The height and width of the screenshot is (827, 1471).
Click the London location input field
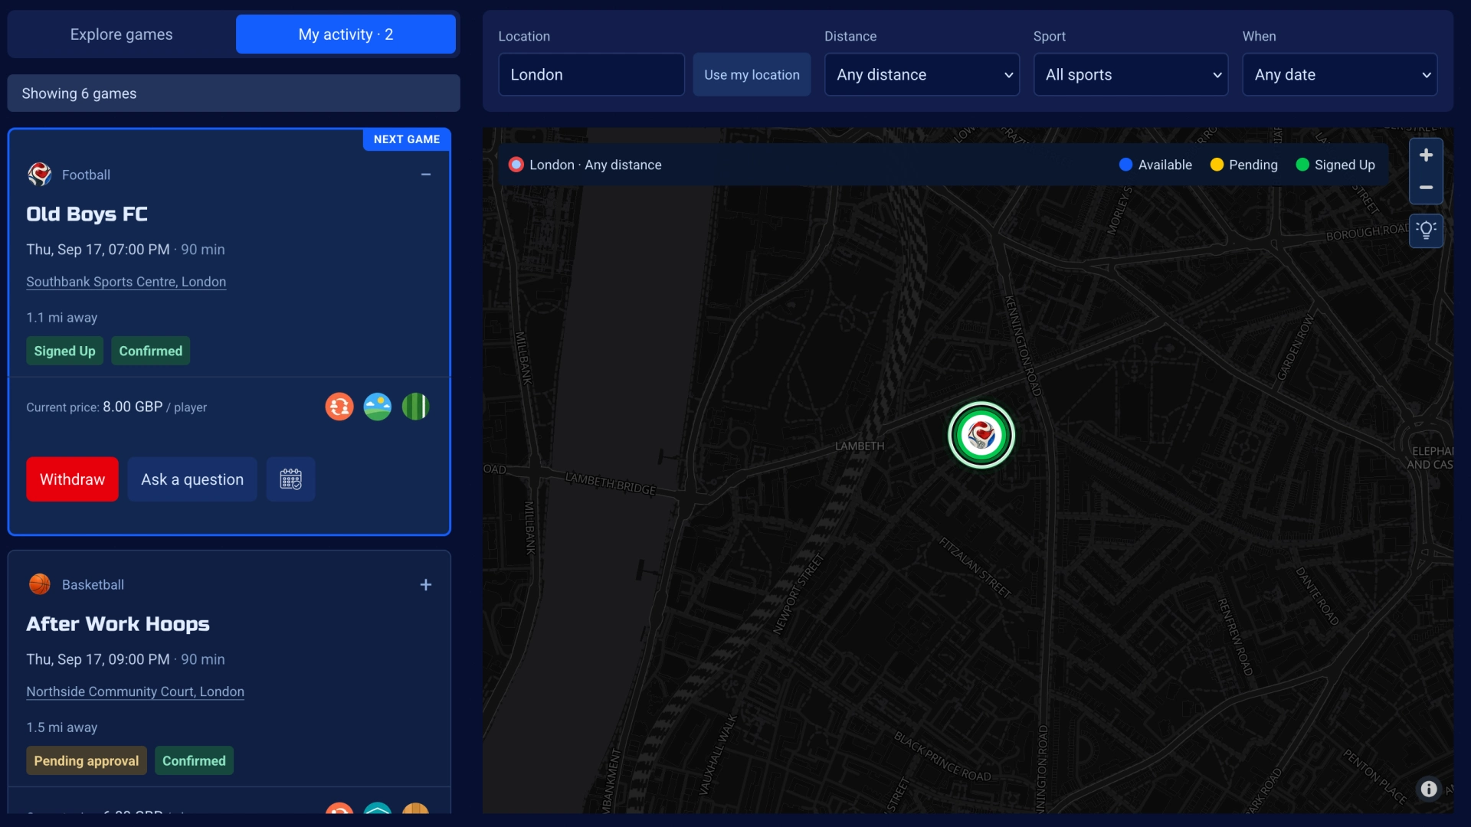point(591,74)
